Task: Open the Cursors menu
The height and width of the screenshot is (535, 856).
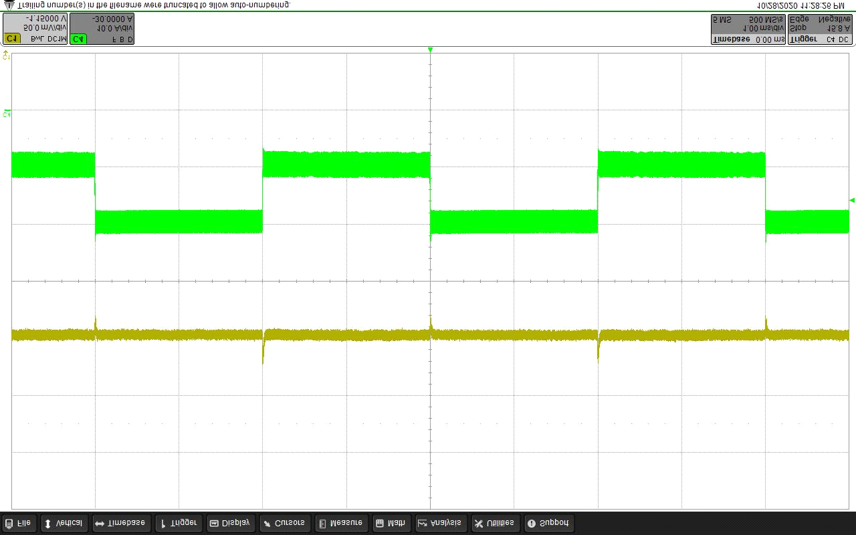Action: point(284,523)
